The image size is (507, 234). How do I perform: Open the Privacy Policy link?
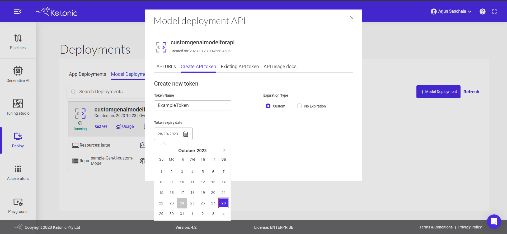(470, 227)
